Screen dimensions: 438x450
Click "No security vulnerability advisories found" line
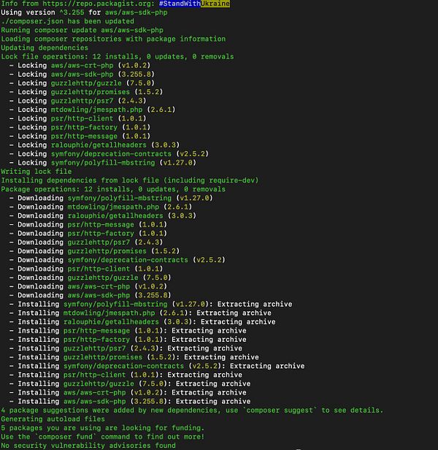click(x=88, y=446)
